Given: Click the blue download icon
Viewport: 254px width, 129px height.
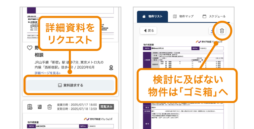Looking at the screenshot, I should [212, 31].
